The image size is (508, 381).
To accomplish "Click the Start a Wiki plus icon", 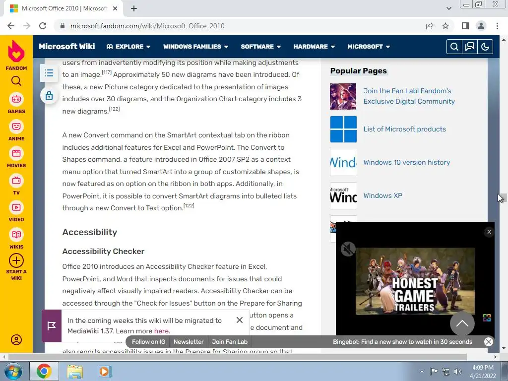I will pyautogui.click(x=16, y=260).
